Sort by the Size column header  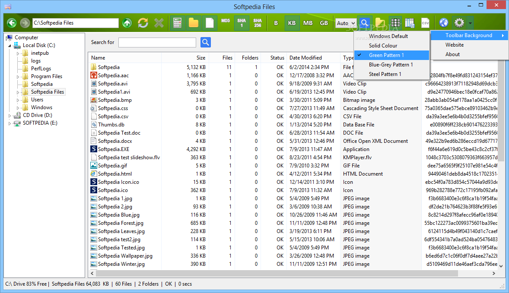185,58
